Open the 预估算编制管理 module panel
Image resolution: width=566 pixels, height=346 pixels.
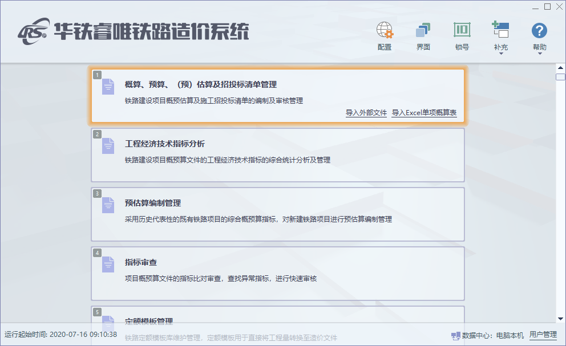coord(278,214)
